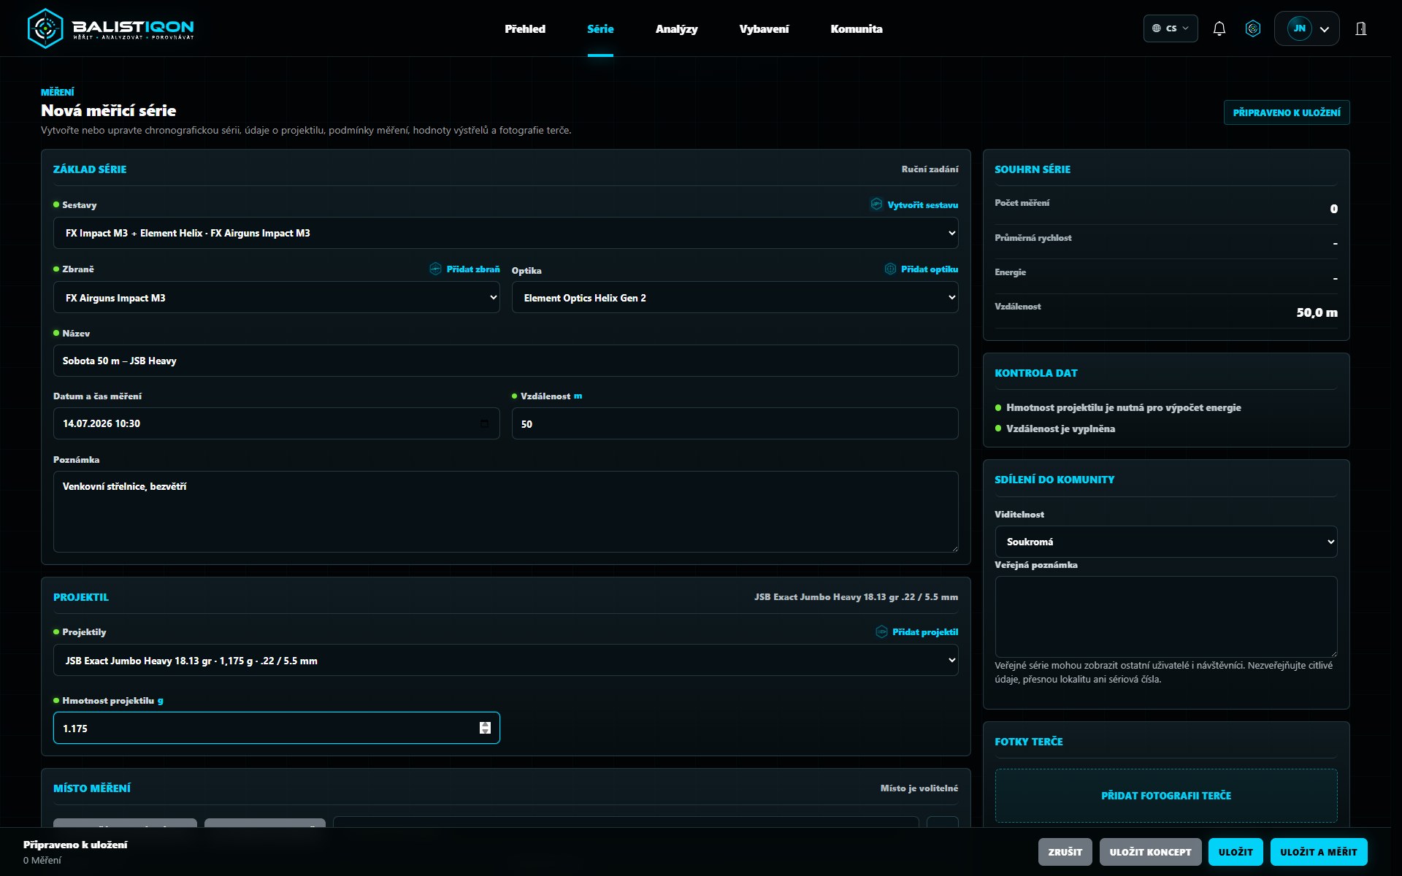Open the CS language selector
The height and width of the screenshot is (876, 1402).
pyautogui.click(x=1171, y=28)
